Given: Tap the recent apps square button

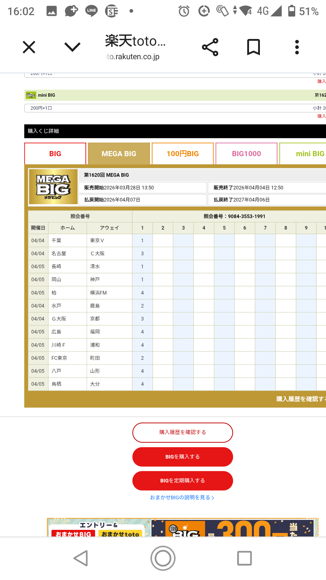Looking at the screenshot, I should click(x=245, y=558).
